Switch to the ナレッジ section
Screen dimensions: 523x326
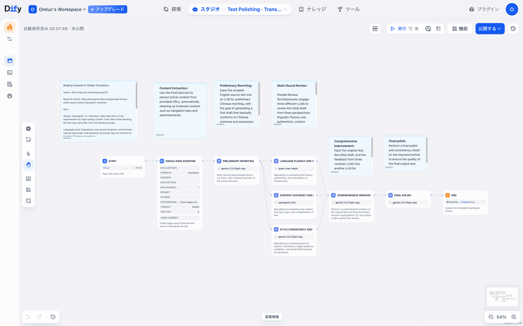312,8
